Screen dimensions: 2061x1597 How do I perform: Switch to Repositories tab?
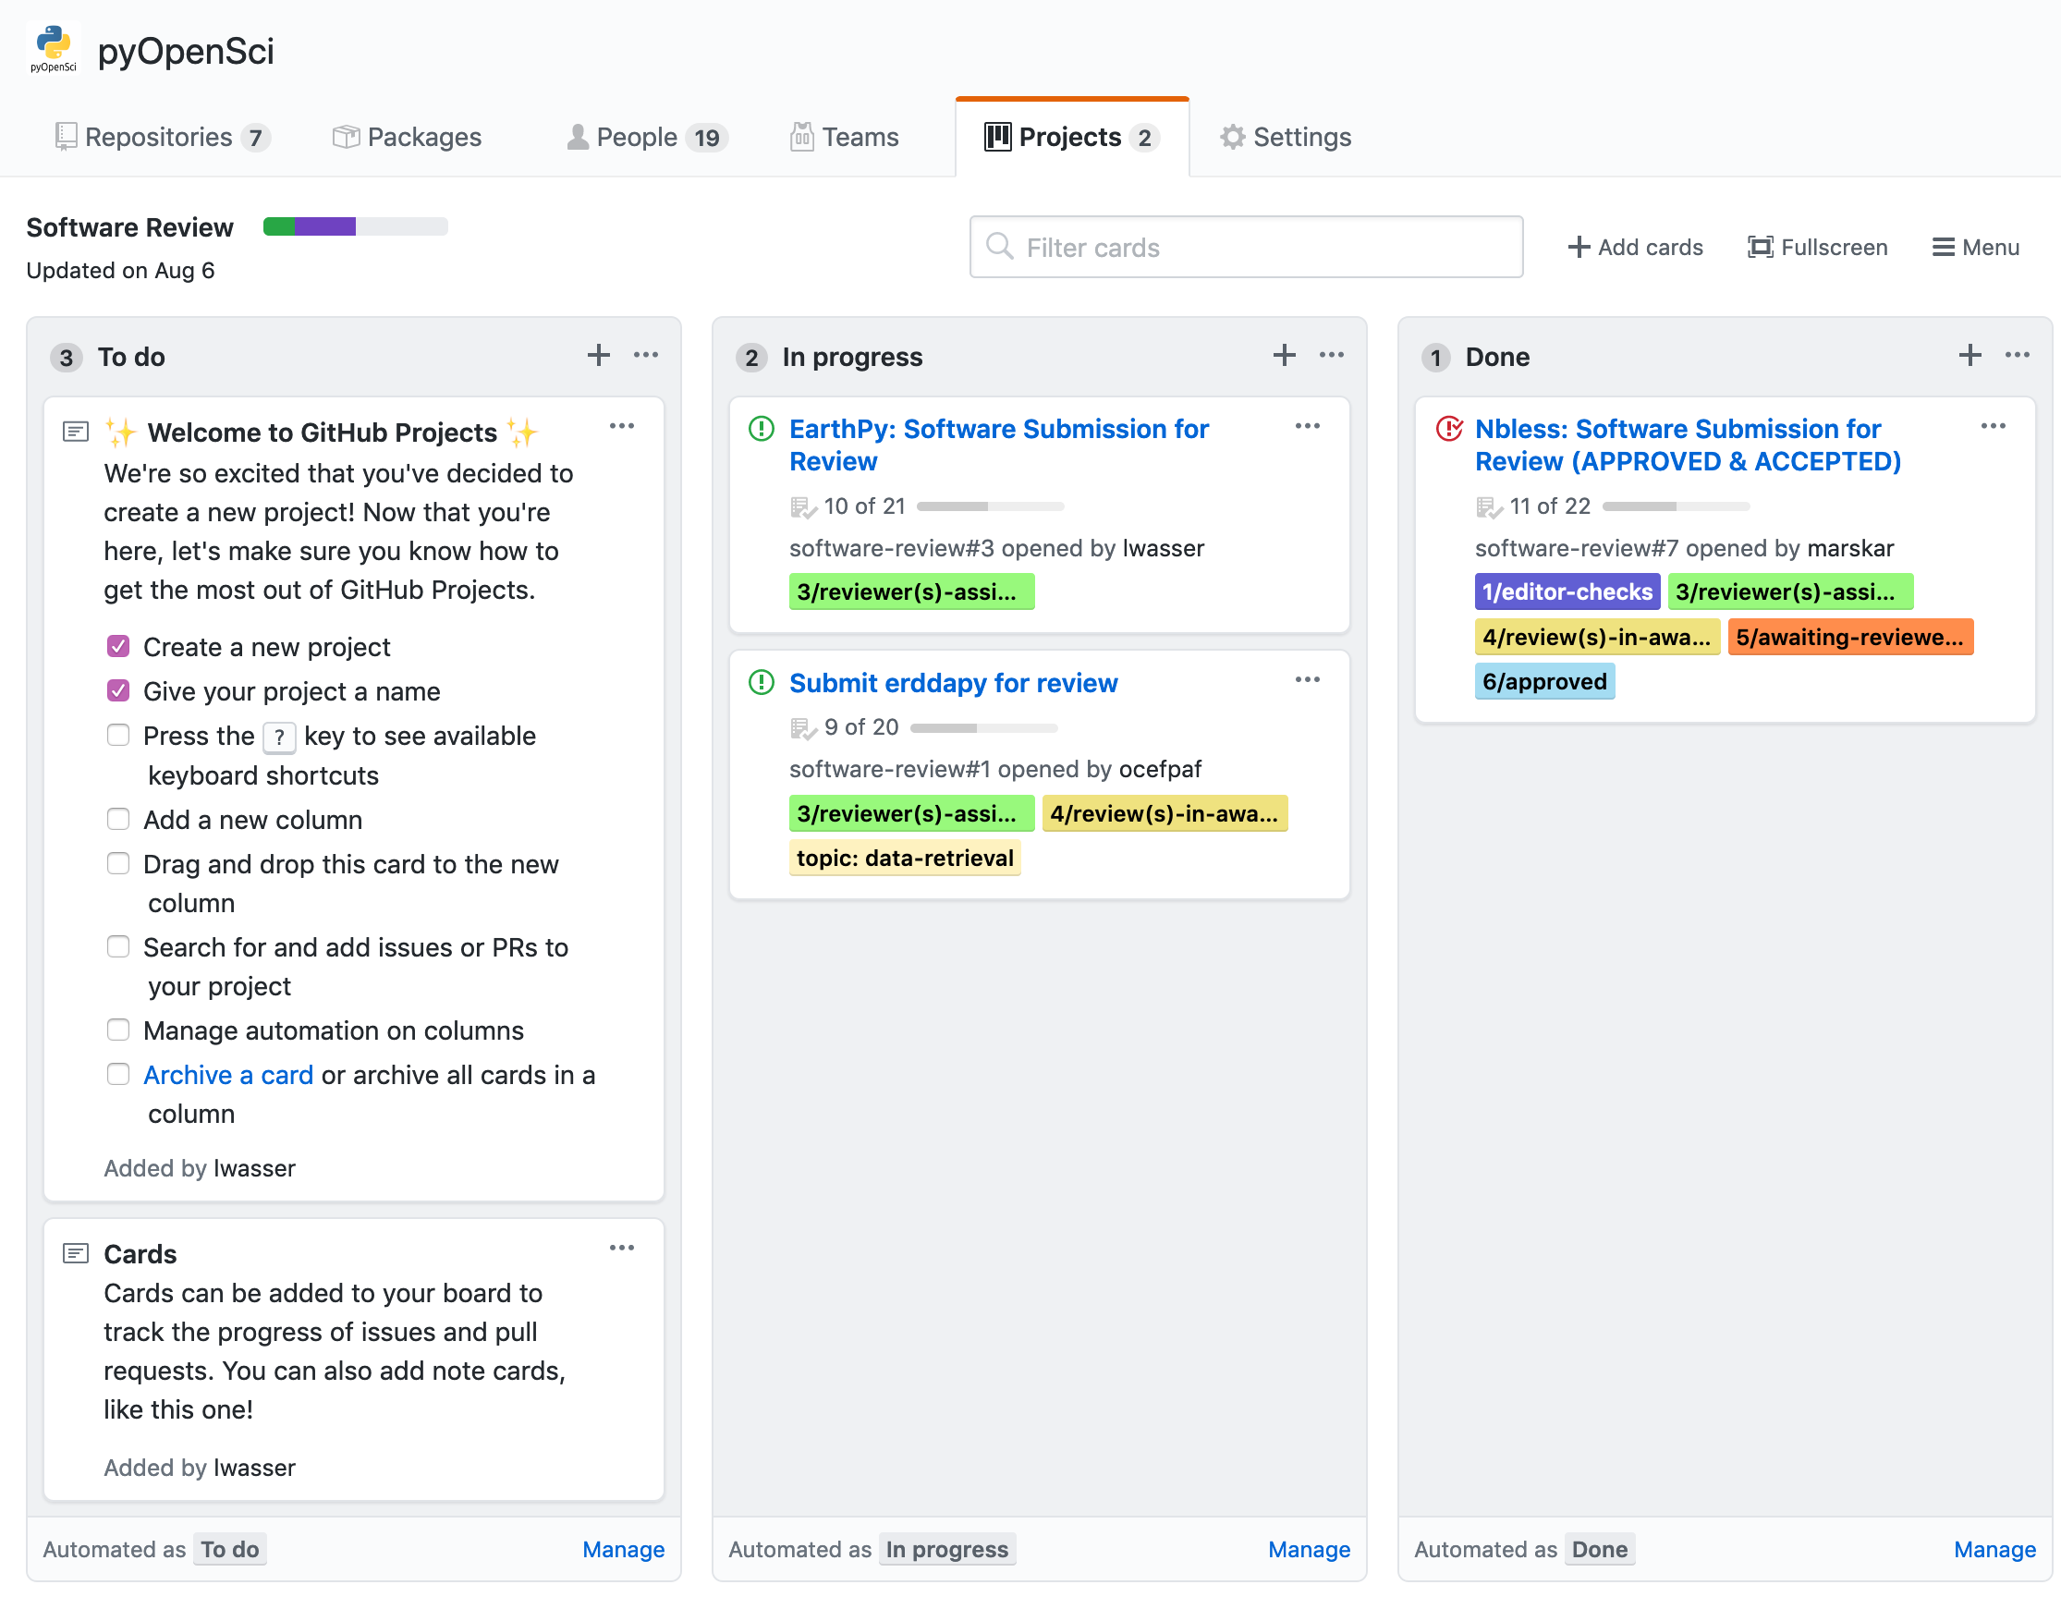tap(163, 138)
